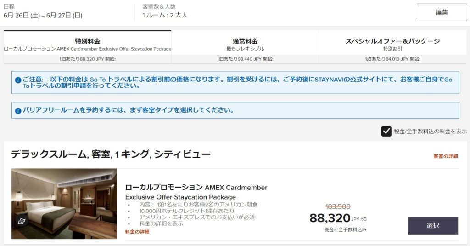Viewport: 470px width, 246px height.
Task: Click the Go To トラベル notice message text
Action: (x=237, y=83)
